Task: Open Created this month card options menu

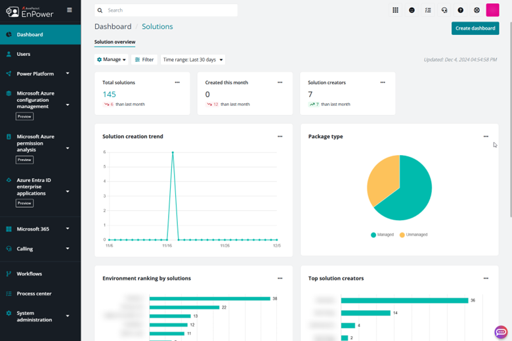Action: 280,82
